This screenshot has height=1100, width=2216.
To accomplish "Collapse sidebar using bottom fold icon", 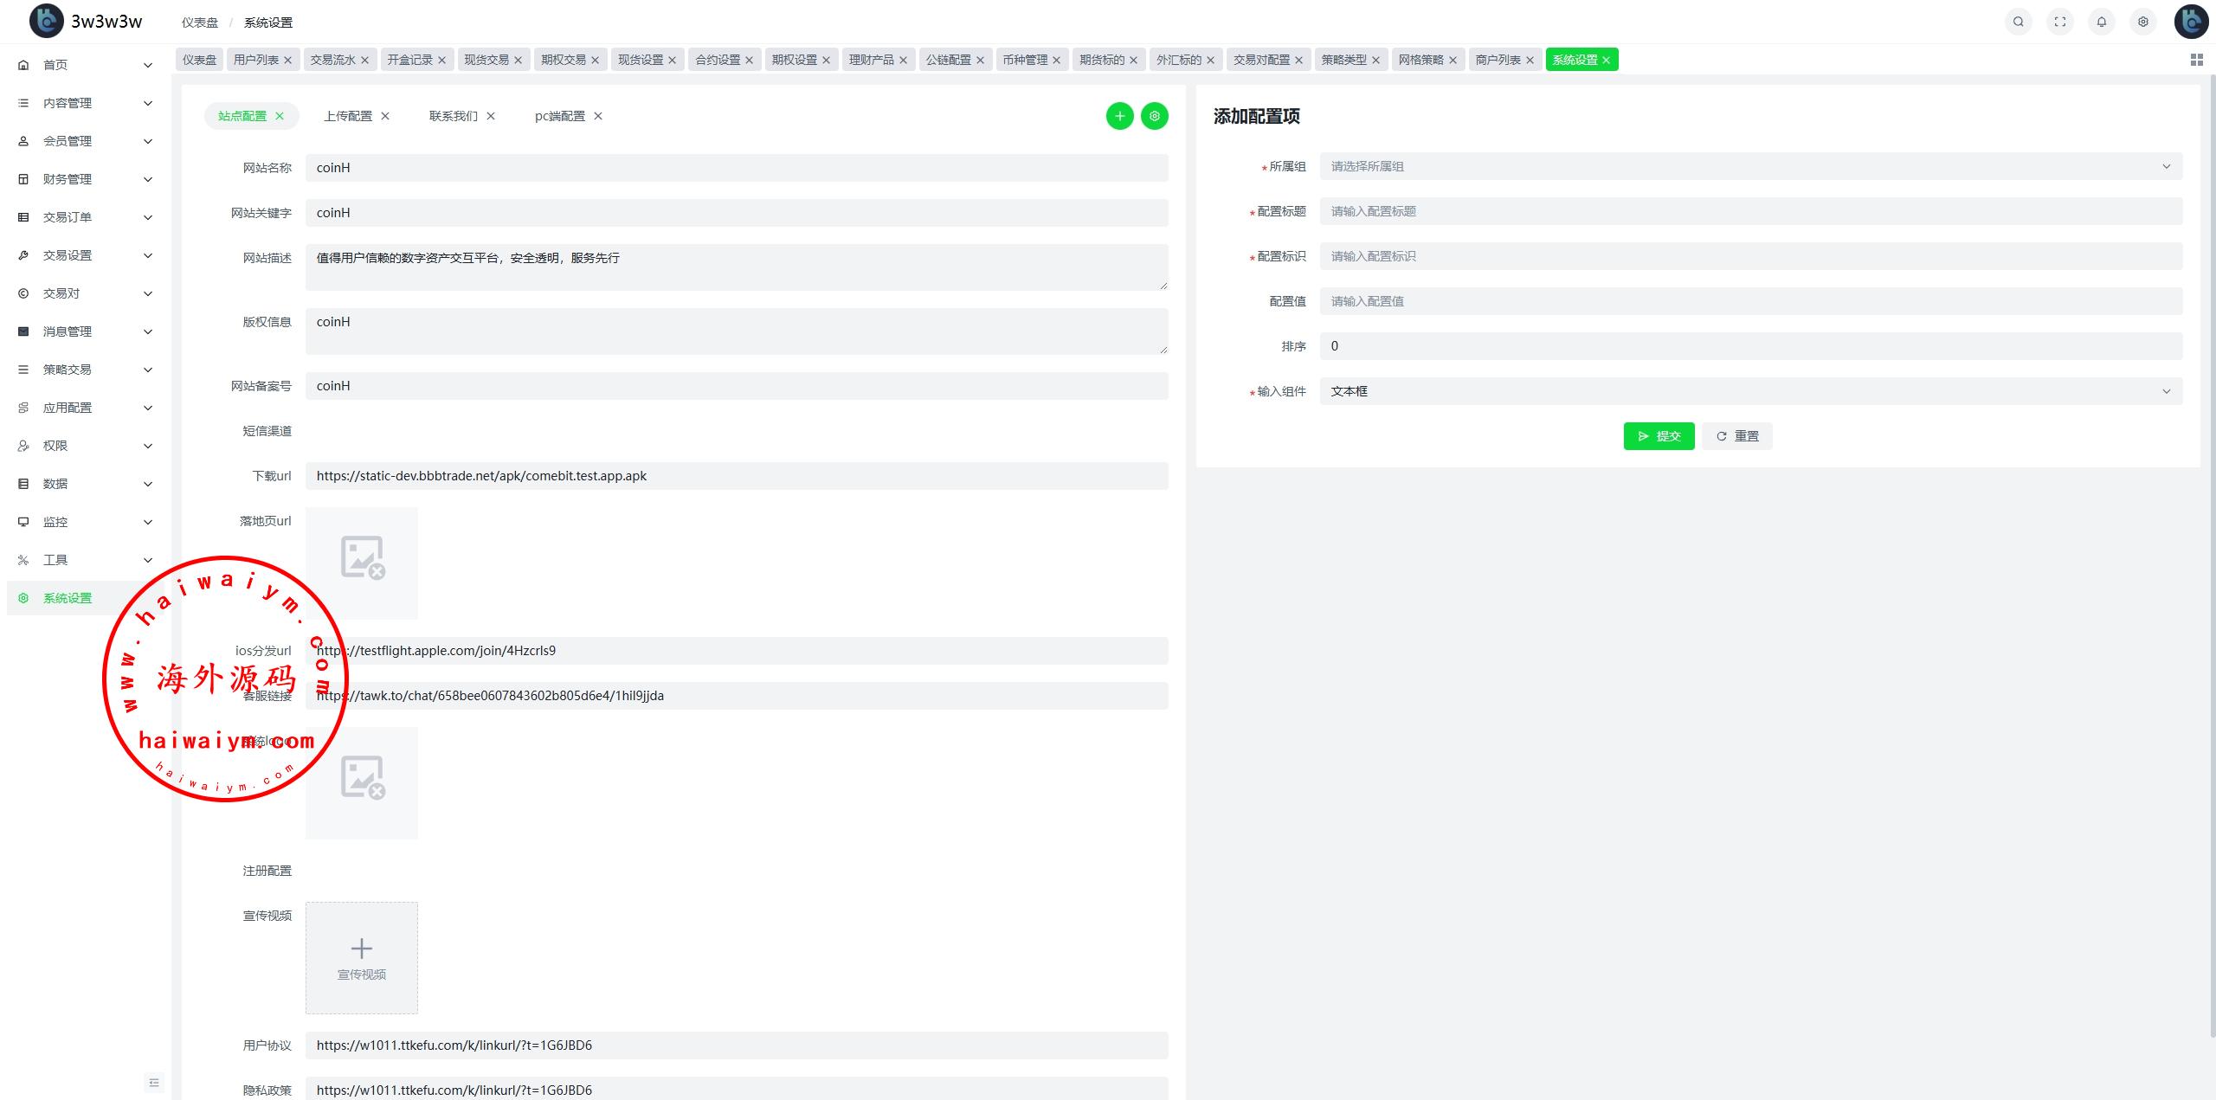I will [x=154, y=1082].
